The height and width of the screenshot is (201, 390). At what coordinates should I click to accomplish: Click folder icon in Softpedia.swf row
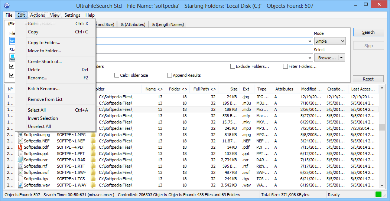(x=93, y=172)
